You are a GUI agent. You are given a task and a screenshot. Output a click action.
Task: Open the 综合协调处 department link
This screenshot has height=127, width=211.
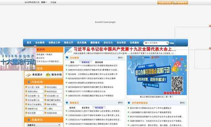[52, 87]
